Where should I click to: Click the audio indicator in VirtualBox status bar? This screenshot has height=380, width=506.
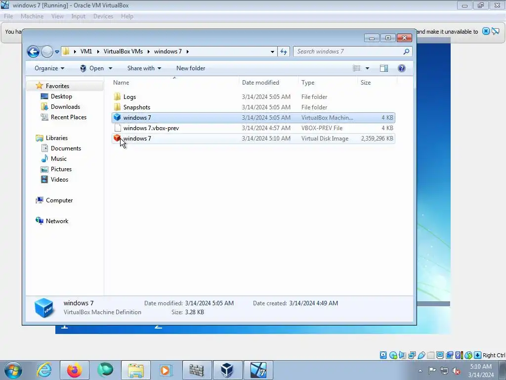[x=402, y=355]
